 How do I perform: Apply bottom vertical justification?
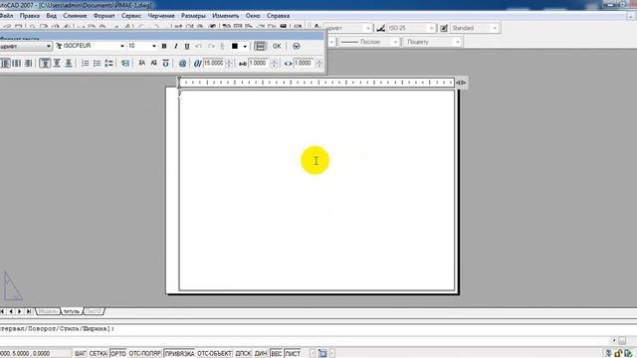[x=69, y=64]
